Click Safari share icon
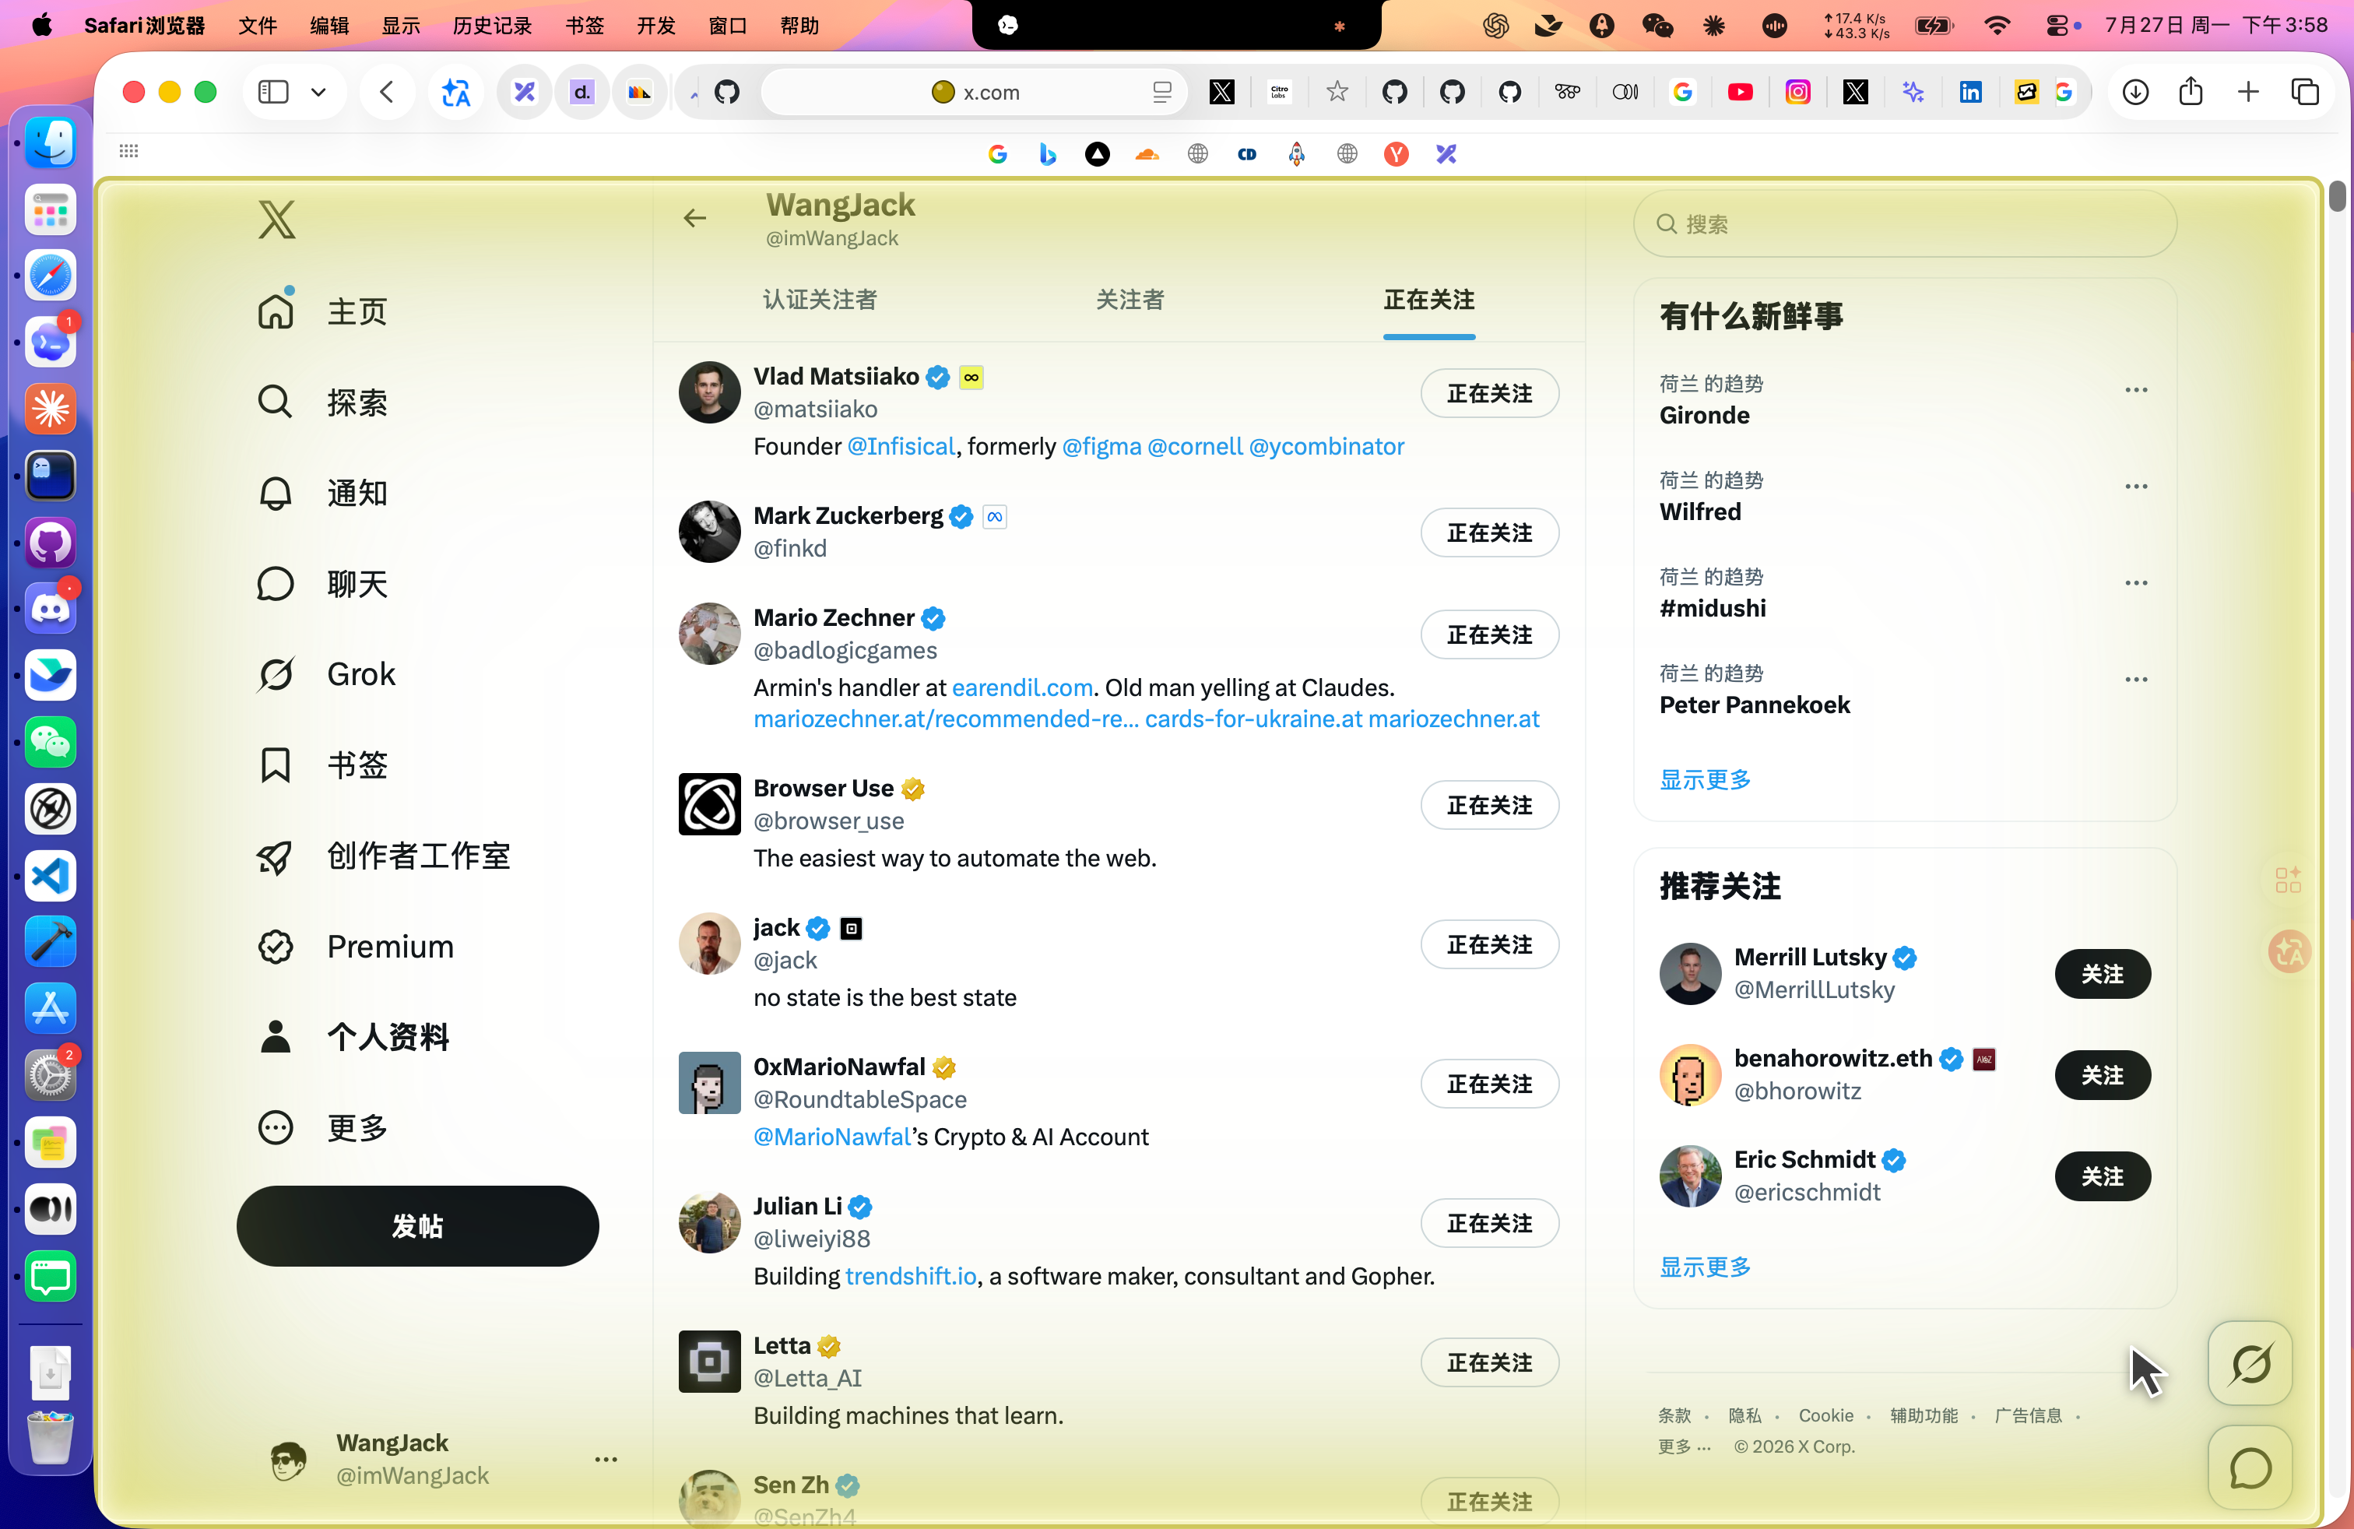Viewport: 2354px width, 1529px height. (2191, 92)
